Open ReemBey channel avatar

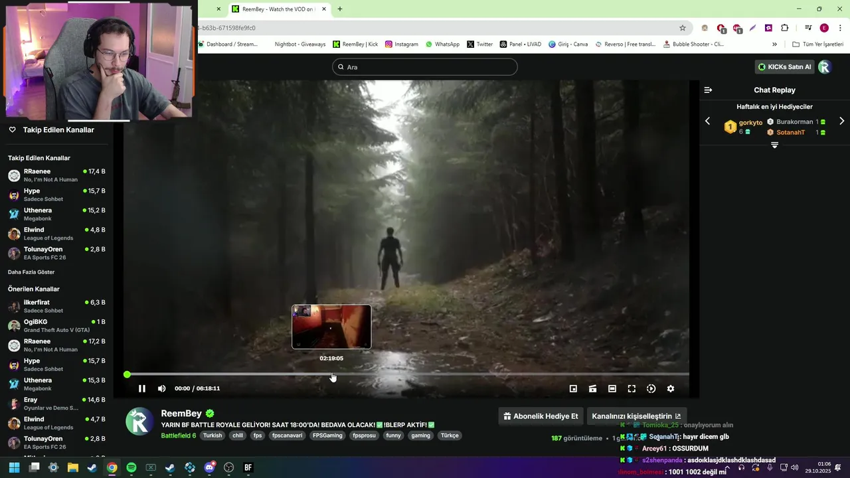coord(139,422)
